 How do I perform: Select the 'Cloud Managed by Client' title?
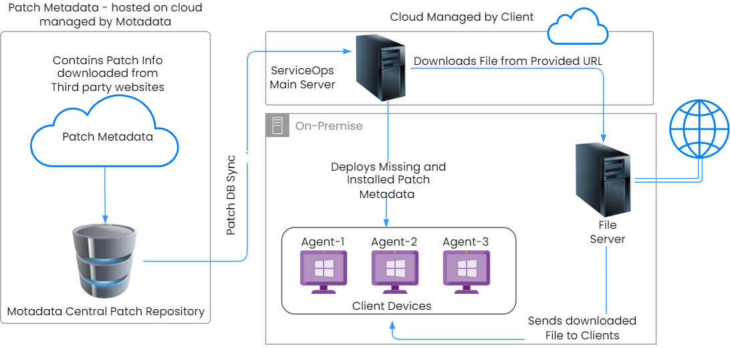tap(462, 17)
